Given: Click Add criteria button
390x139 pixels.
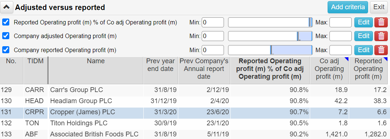Looking at the screenshot, I should [348, 7].
